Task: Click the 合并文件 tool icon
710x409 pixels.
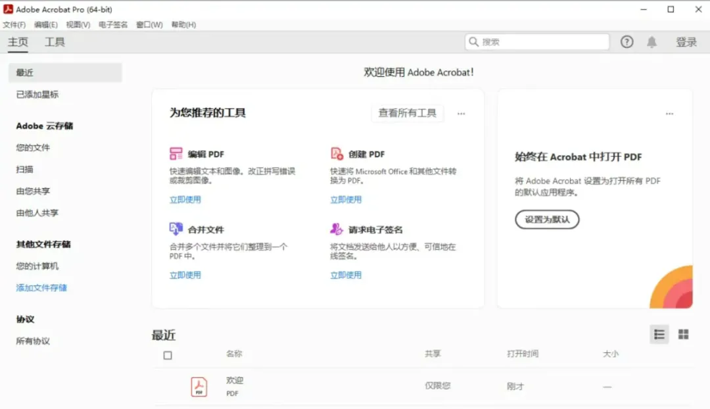Action: pos(176,229)
